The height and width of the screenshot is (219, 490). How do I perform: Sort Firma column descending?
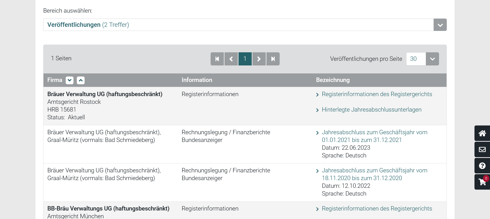pos(69,80)
